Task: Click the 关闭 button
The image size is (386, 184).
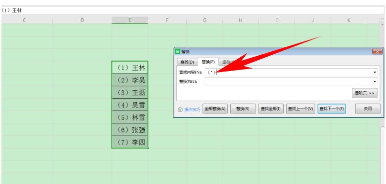Action: (368, 109)
